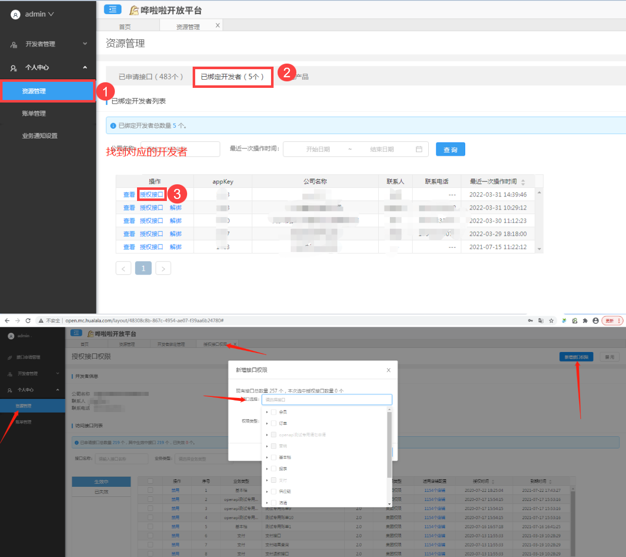This screenshot has width=626, height=557.
Task: Check the 营销 checkbox in the interface tree
Action: (x=274, y=446)
